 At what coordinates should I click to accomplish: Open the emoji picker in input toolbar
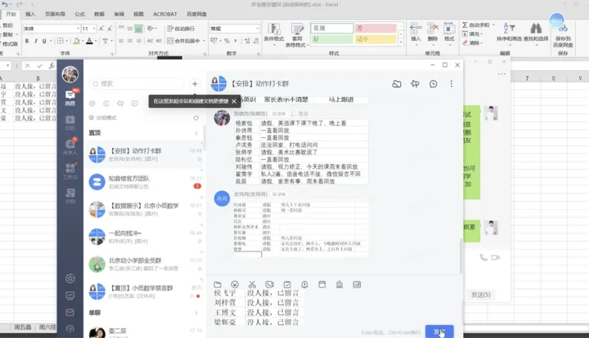(x=235, y=285)
